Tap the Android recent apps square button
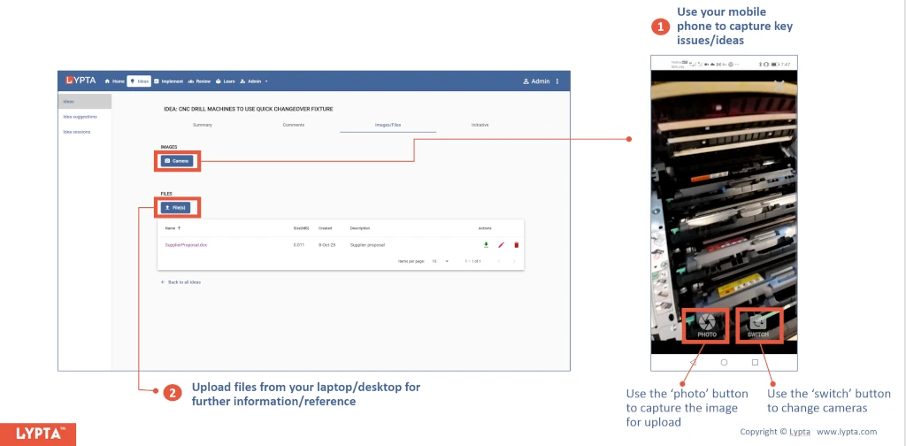 [755, 362]
